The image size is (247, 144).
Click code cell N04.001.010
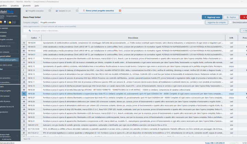tap(34, 125)
